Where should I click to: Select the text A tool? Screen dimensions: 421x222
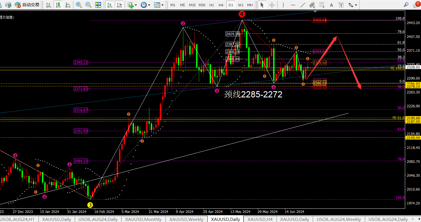coord(331,5)
